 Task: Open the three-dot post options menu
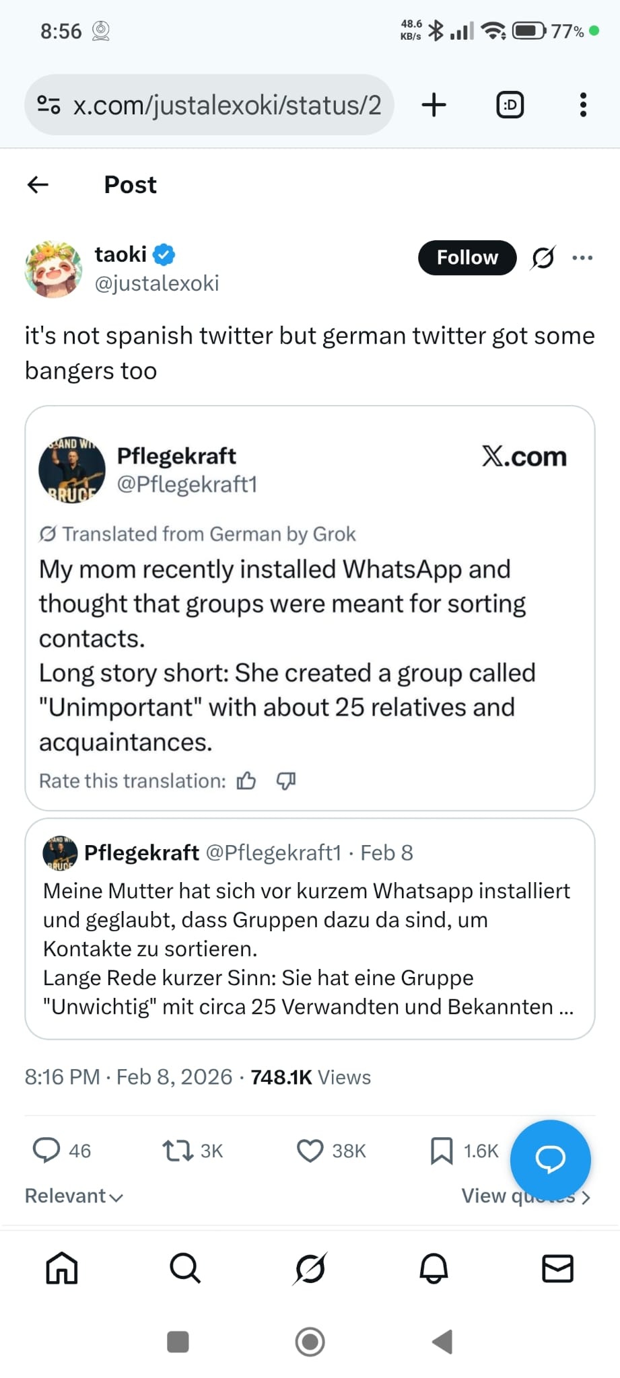click(x=582, y=258)
